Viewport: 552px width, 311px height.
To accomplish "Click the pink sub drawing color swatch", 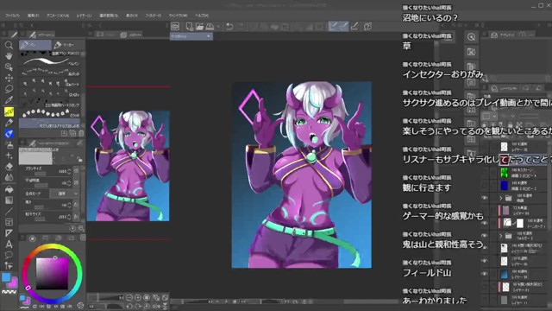I will [14, 282].
